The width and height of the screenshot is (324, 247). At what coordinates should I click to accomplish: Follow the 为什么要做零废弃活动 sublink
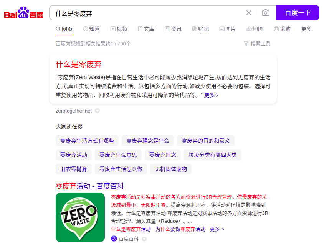(x=180, y=229)
